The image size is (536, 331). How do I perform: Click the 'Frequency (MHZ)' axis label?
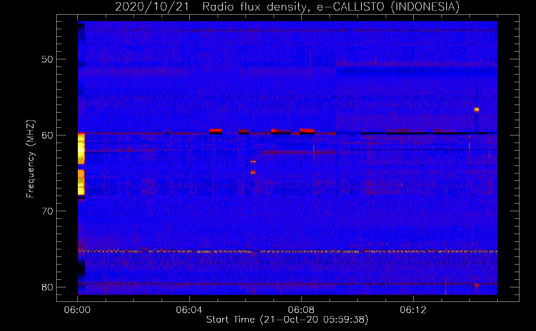pyautogui.click(x=30, y=159)
